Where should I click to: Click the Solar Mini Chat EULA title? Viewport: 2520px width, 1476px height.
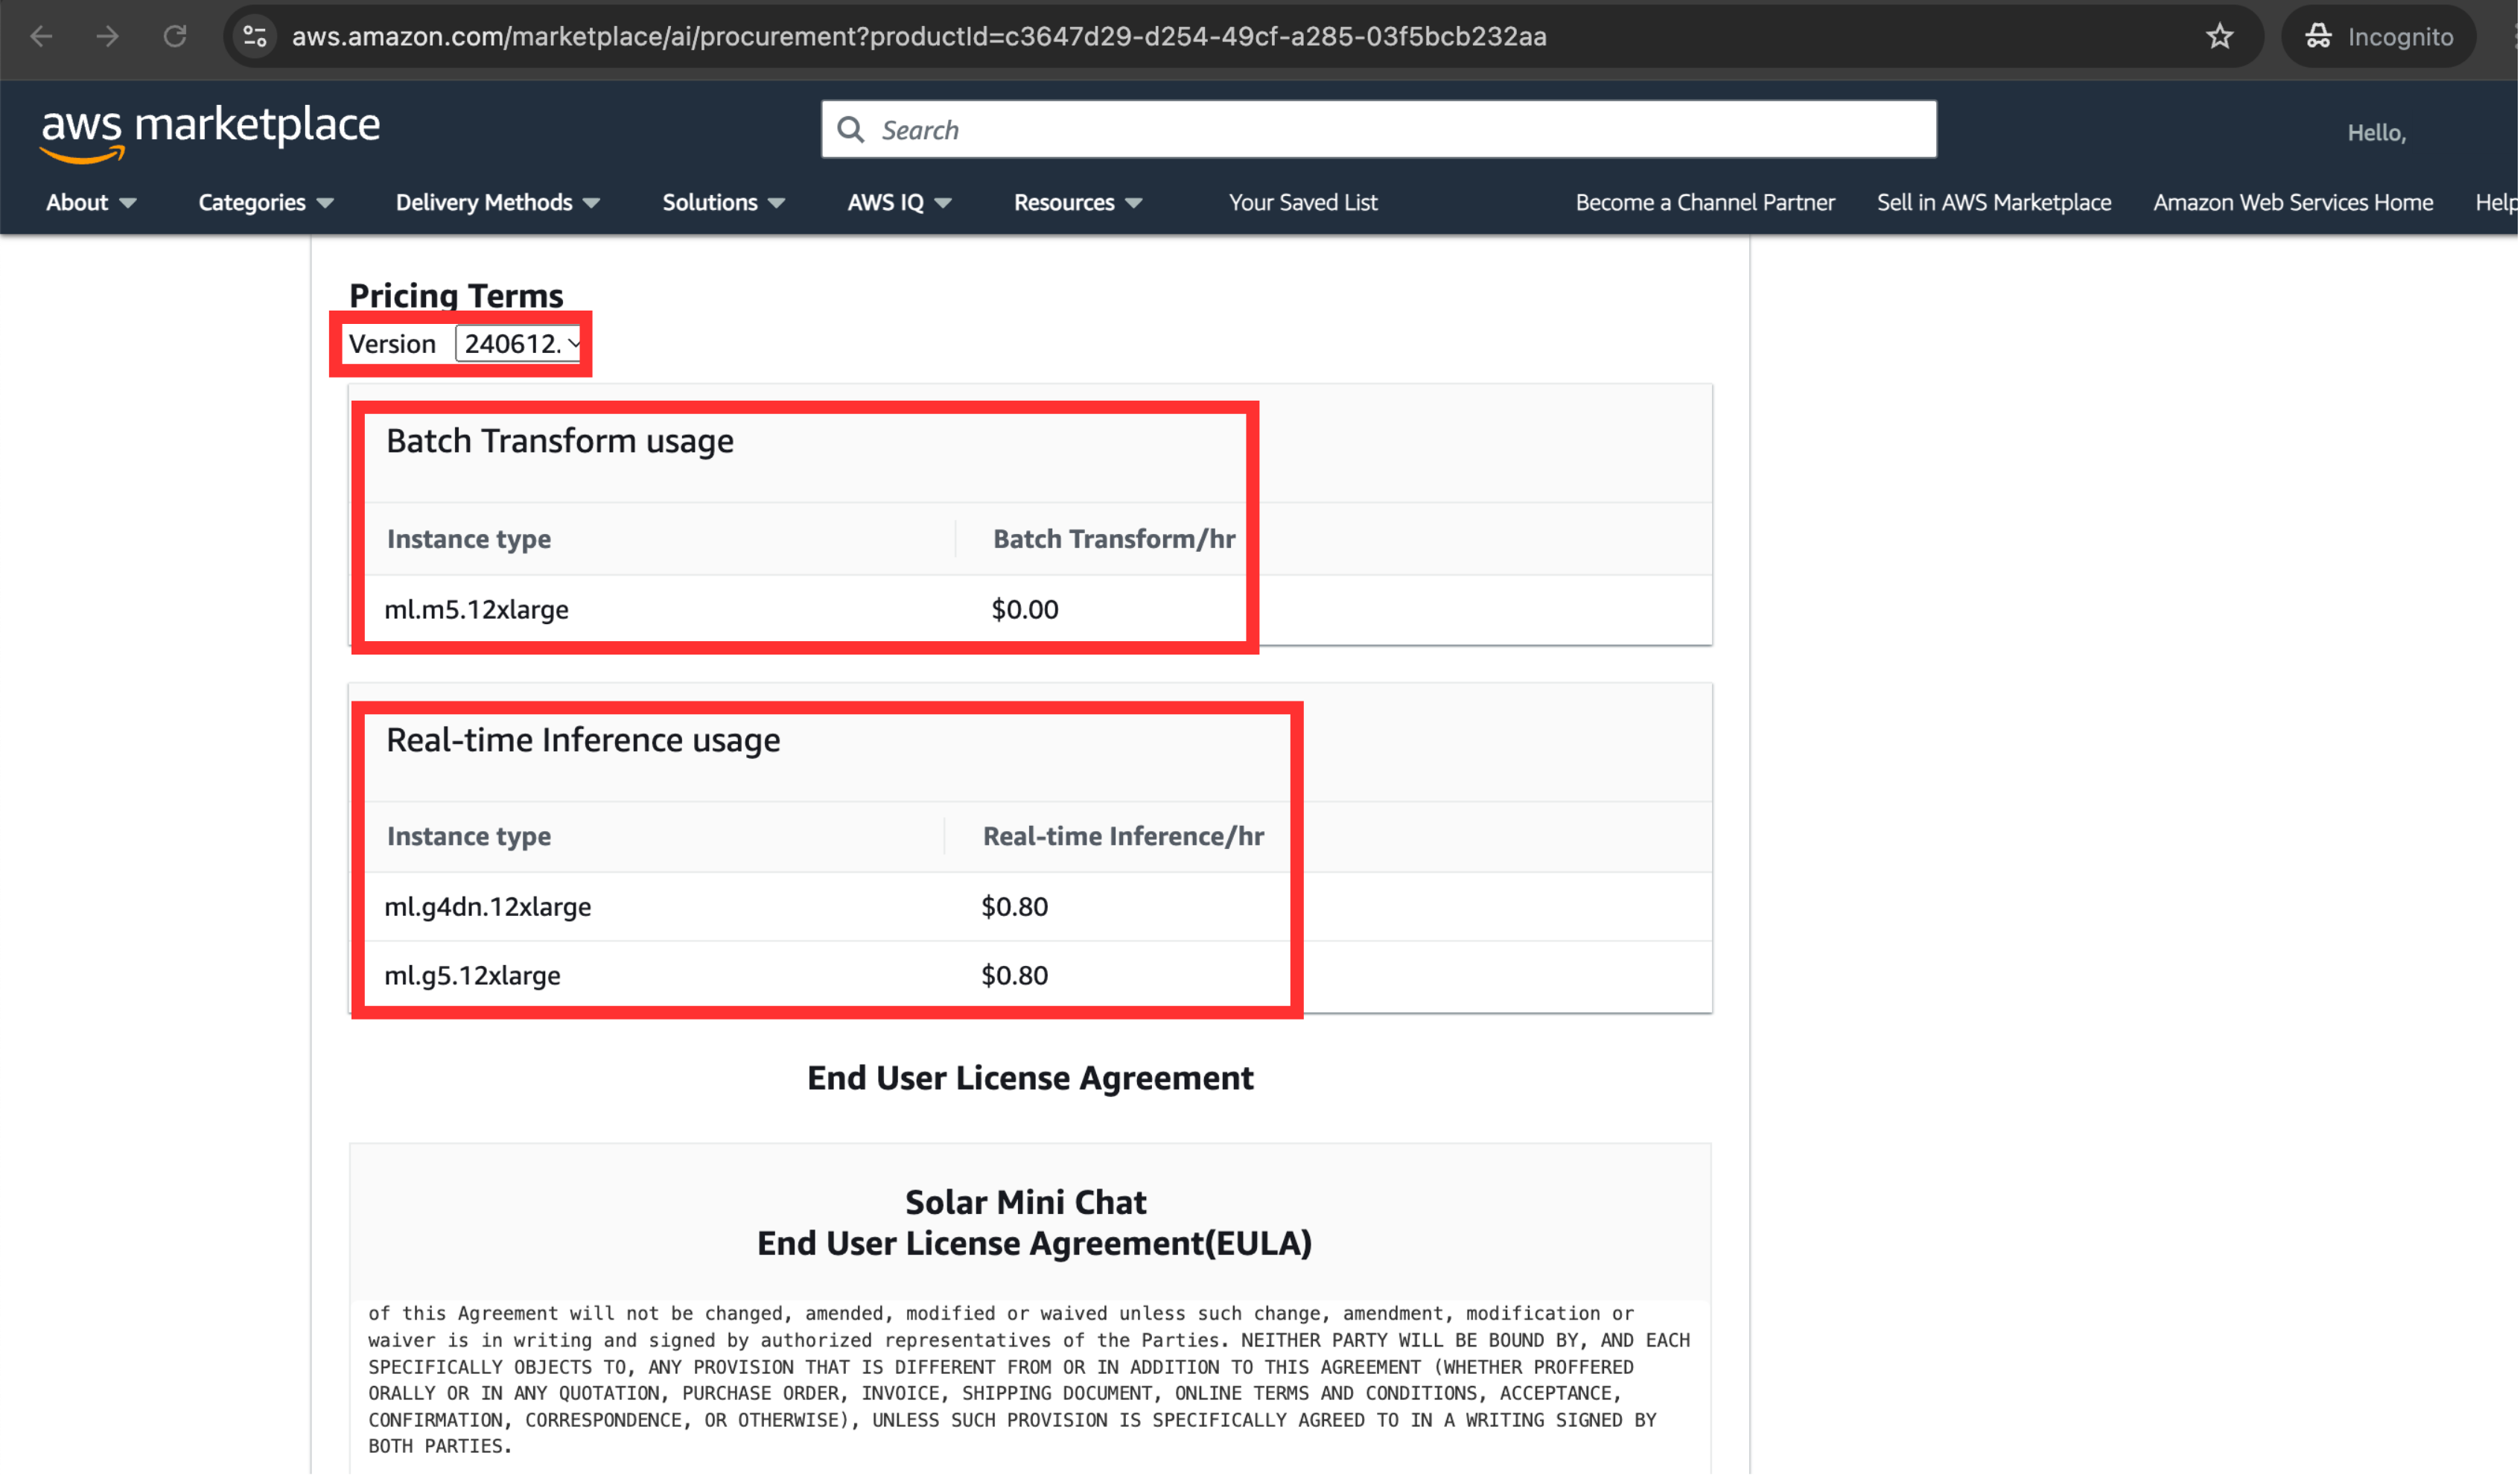click(x=1034, y=1223)
